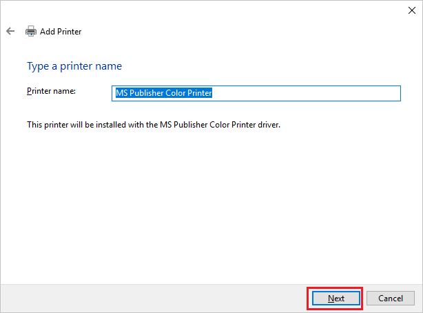The image size is (423, 313).
Task: Cancel the Add Printer wizard
Action: (391, 298)
